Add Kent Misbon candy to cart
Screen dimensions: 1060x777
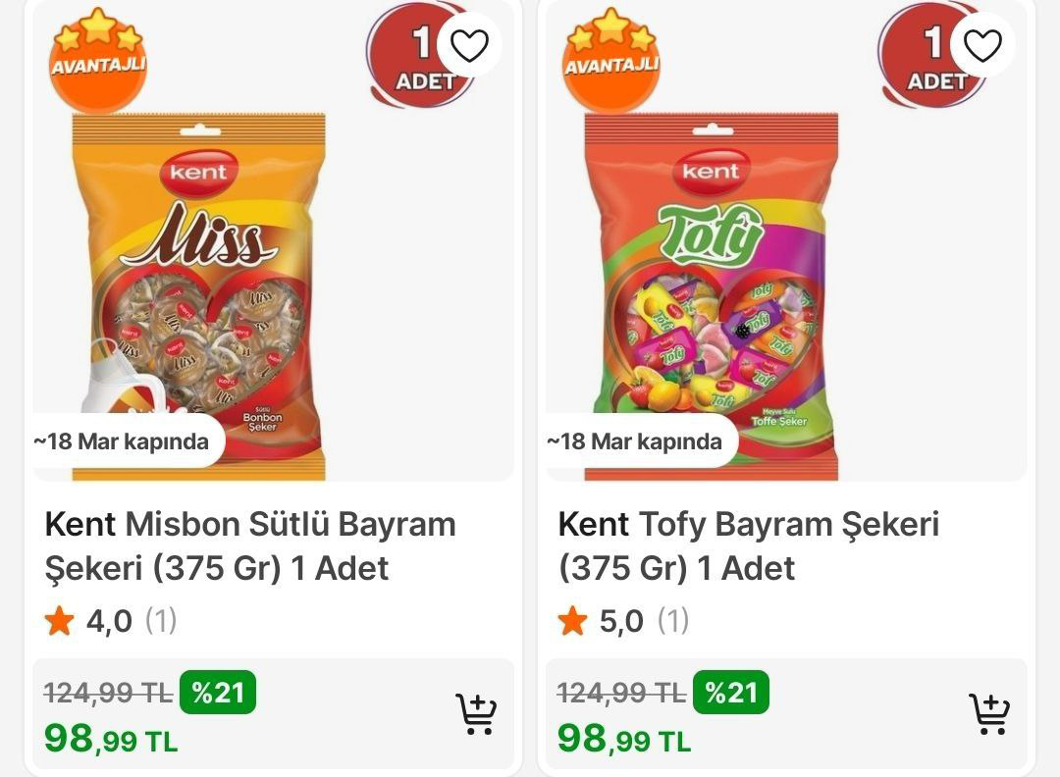(476, 714)
